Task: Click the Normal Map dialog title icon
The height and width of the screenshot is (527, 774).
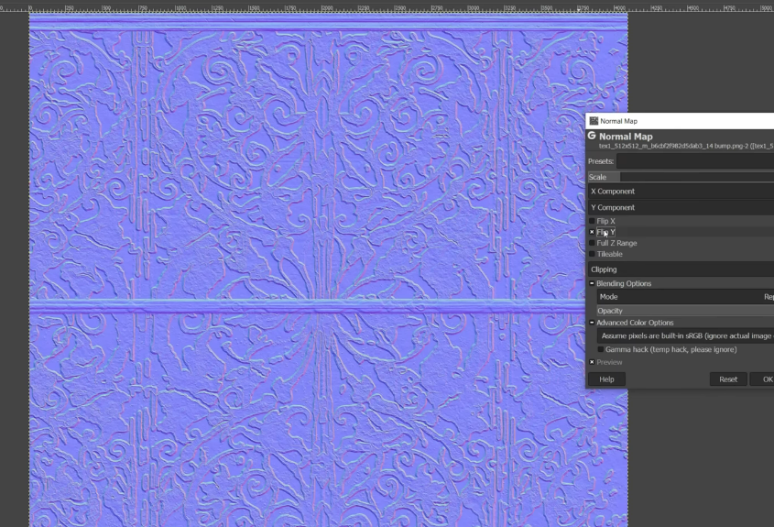Action: 594,121
